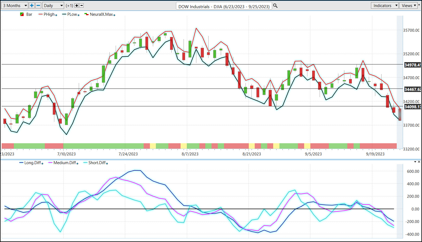The height and width of the screenshot is (242, 422).
Task: Click the dot after Long.Diff
Action: coord(42,164)
